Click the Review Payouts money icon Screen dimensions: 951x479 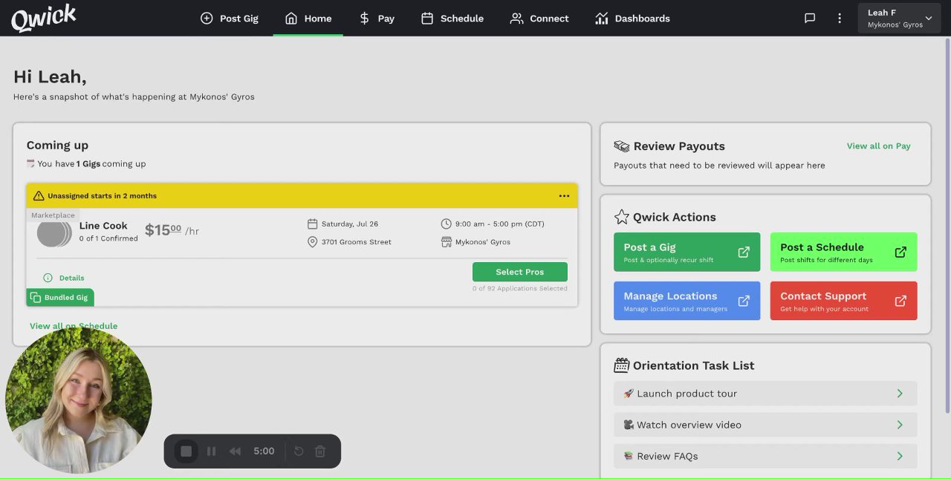pyautogui.click(x=622, y=146)
